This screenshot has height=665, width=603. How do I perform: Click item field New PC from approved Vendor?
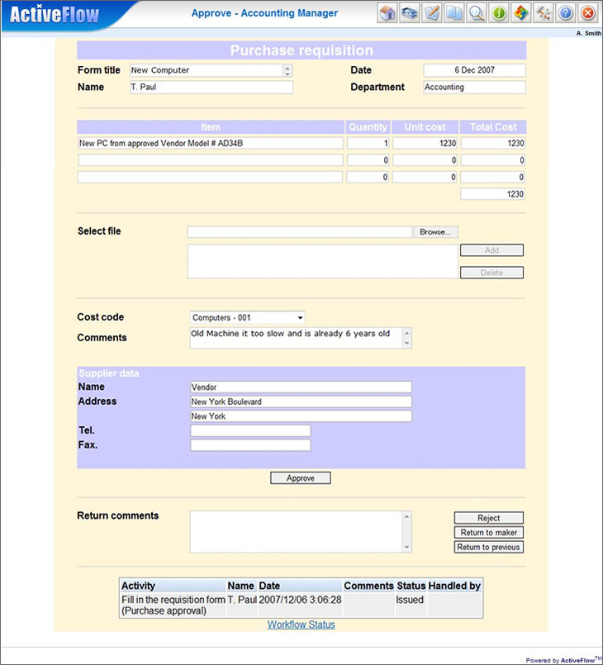click(x=211, y=144)
